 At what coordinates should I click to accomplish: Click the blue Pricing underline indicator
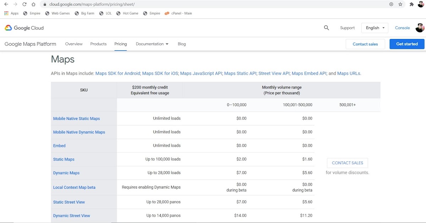[x=120, y=50]
